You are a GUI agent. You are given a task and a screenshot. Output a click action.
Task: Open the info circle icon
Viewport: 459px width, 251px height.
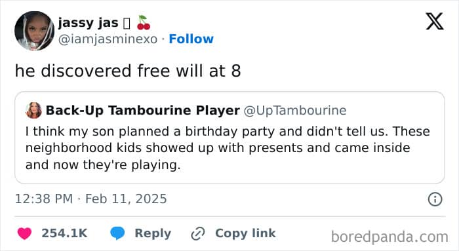[x=435, y=199]
